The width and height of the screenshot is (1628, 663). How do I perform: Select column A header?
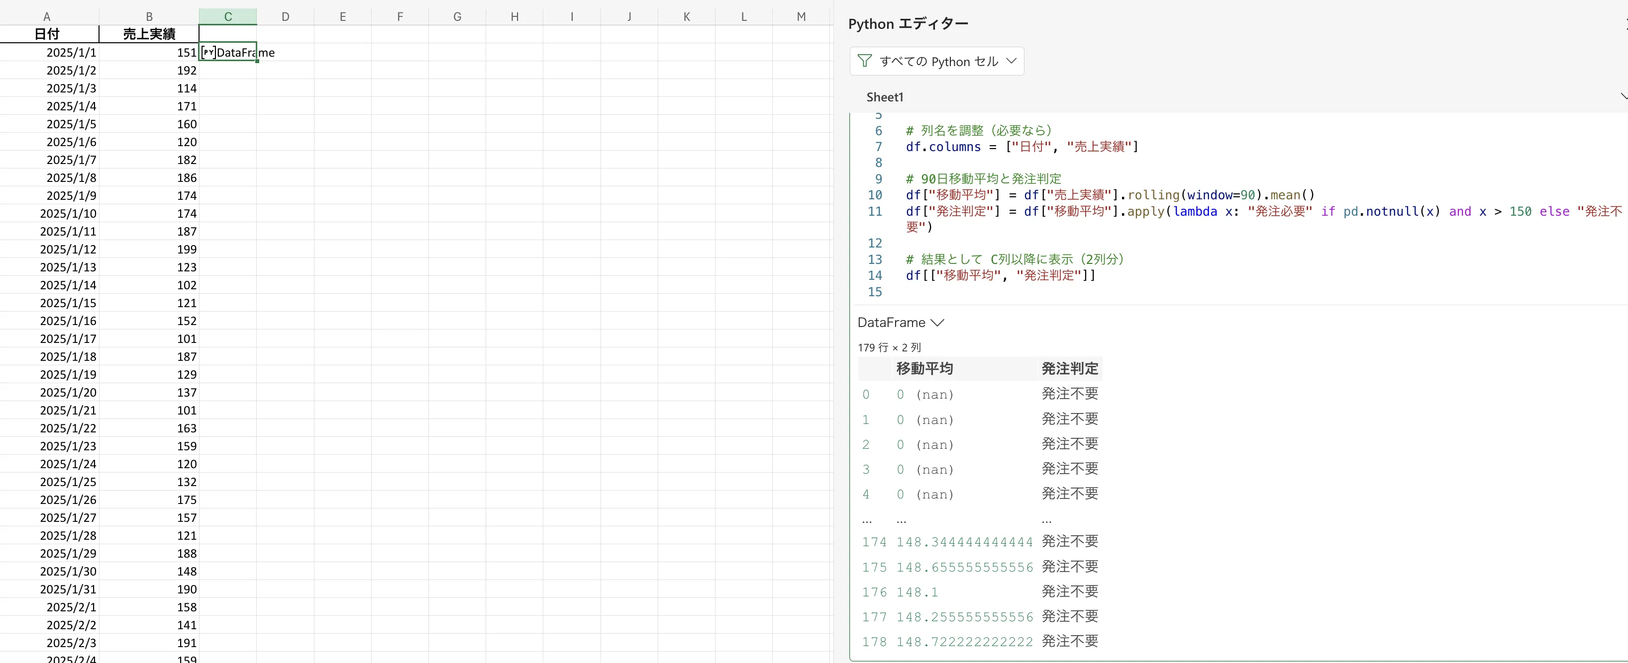(47, 17)
